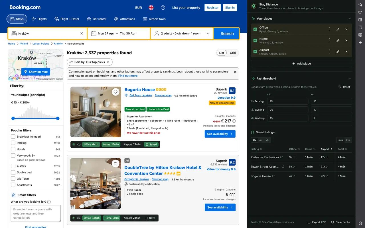Open Zeitraum Raclawicka listing external link icon
Viewport: 365px width, 228px height.
click(x=281, y=157)
